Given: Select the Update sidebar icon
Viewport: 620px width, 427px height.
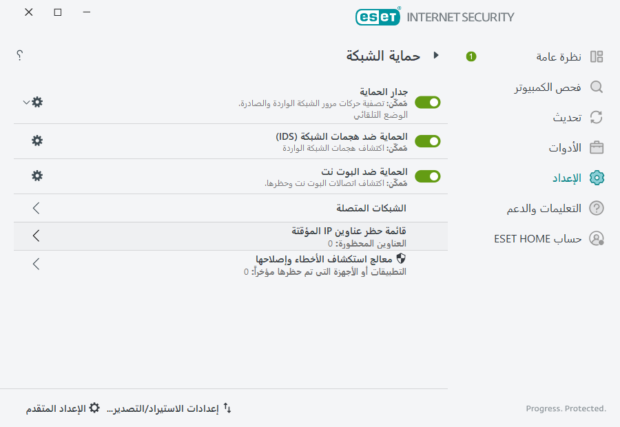Looking at the screenshot, I should pyautogui.click(x=595, y=117).
